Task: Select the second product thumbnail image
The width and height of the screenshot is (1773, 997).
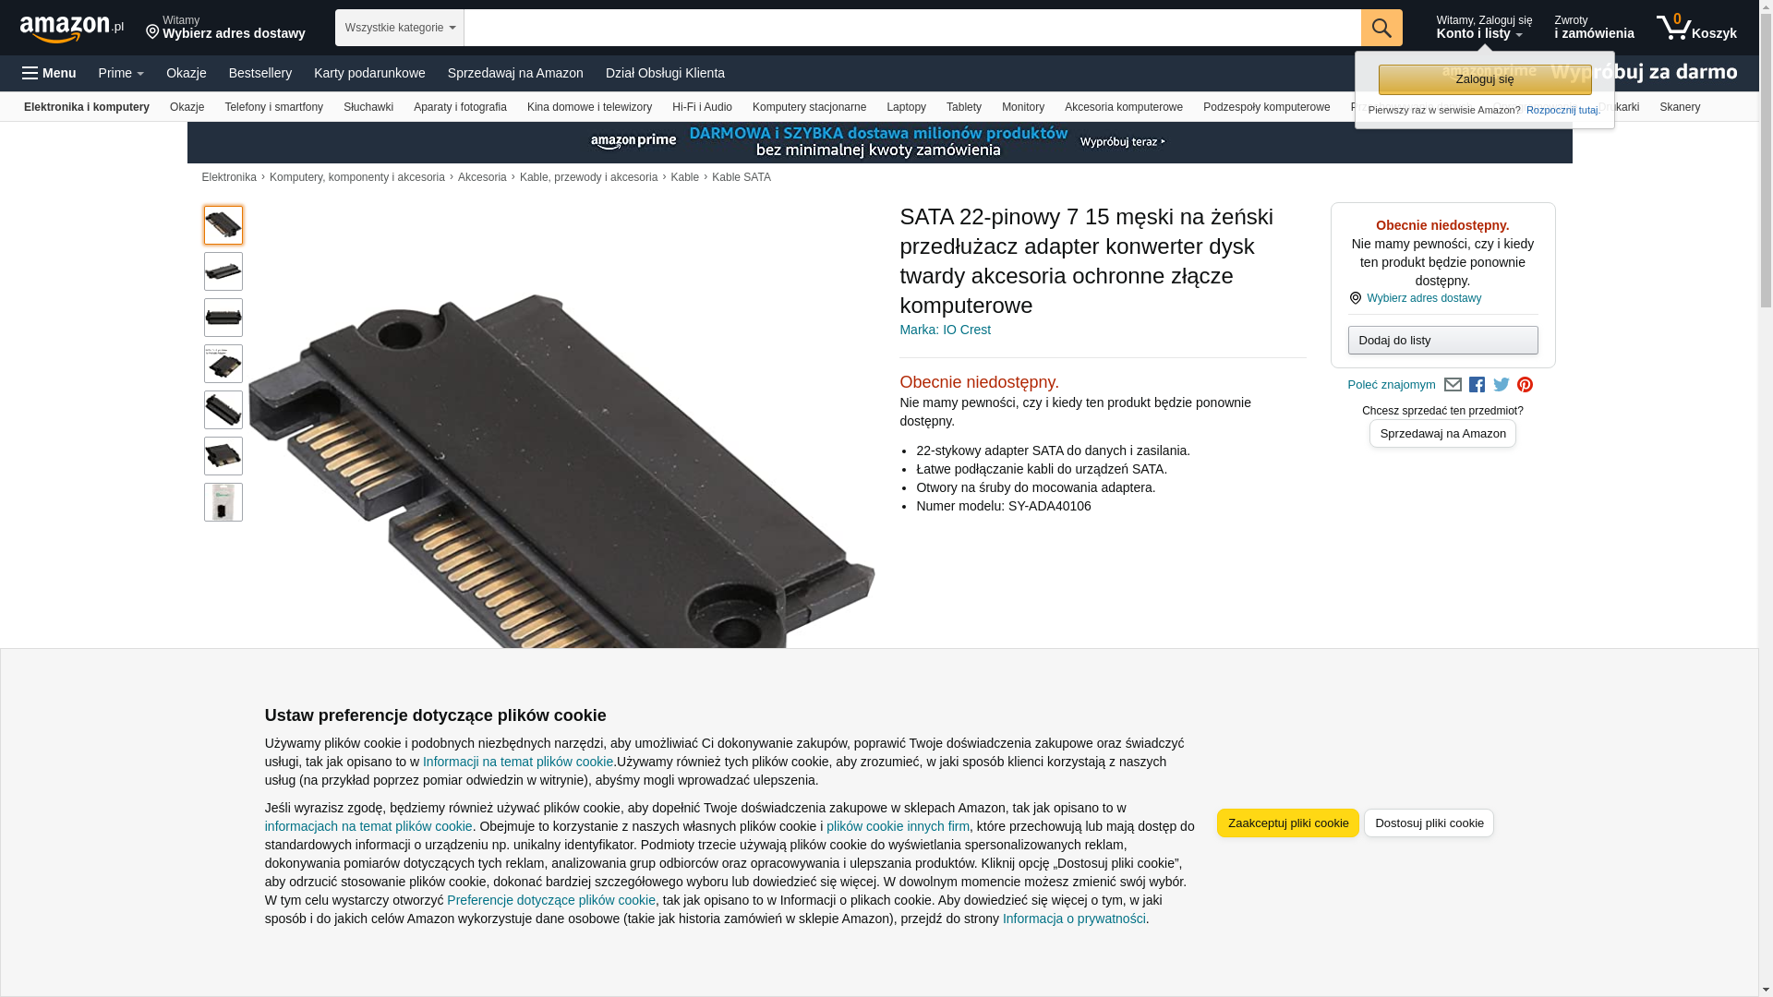Action: [223, 271]
